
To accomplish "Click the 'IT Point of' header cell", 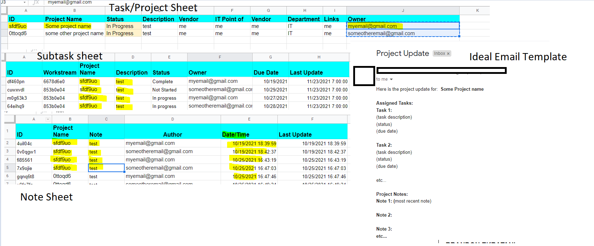I will (x=232, y=19).
